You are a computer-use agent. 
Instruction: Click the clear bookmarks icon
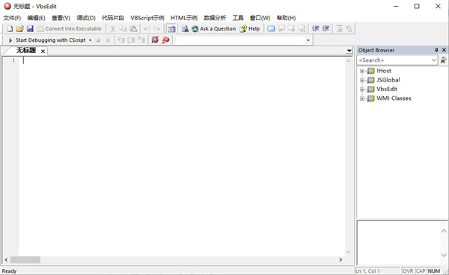coord(302,28)
